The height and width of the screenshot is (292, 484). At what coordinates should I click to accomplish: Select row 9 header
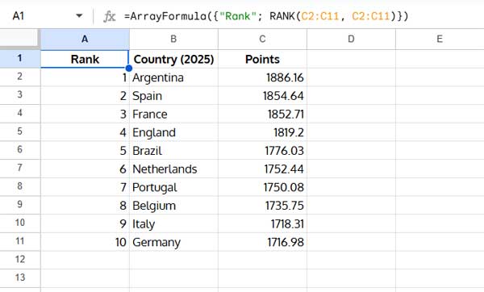[x=20, y=205]
